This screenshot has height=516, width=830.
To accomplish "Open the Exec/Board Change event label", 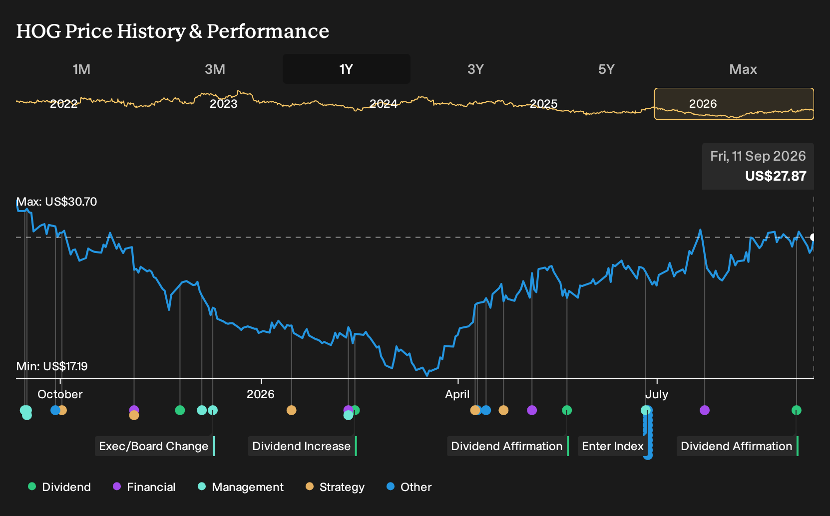I will [x=155, y=446].
